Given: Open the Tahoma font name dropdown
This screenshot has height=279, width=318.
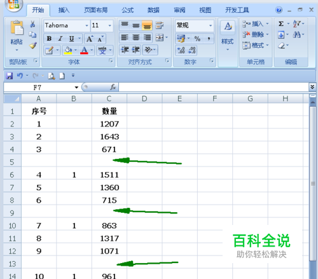Looking at the screenshot, I should coord(86,25).
